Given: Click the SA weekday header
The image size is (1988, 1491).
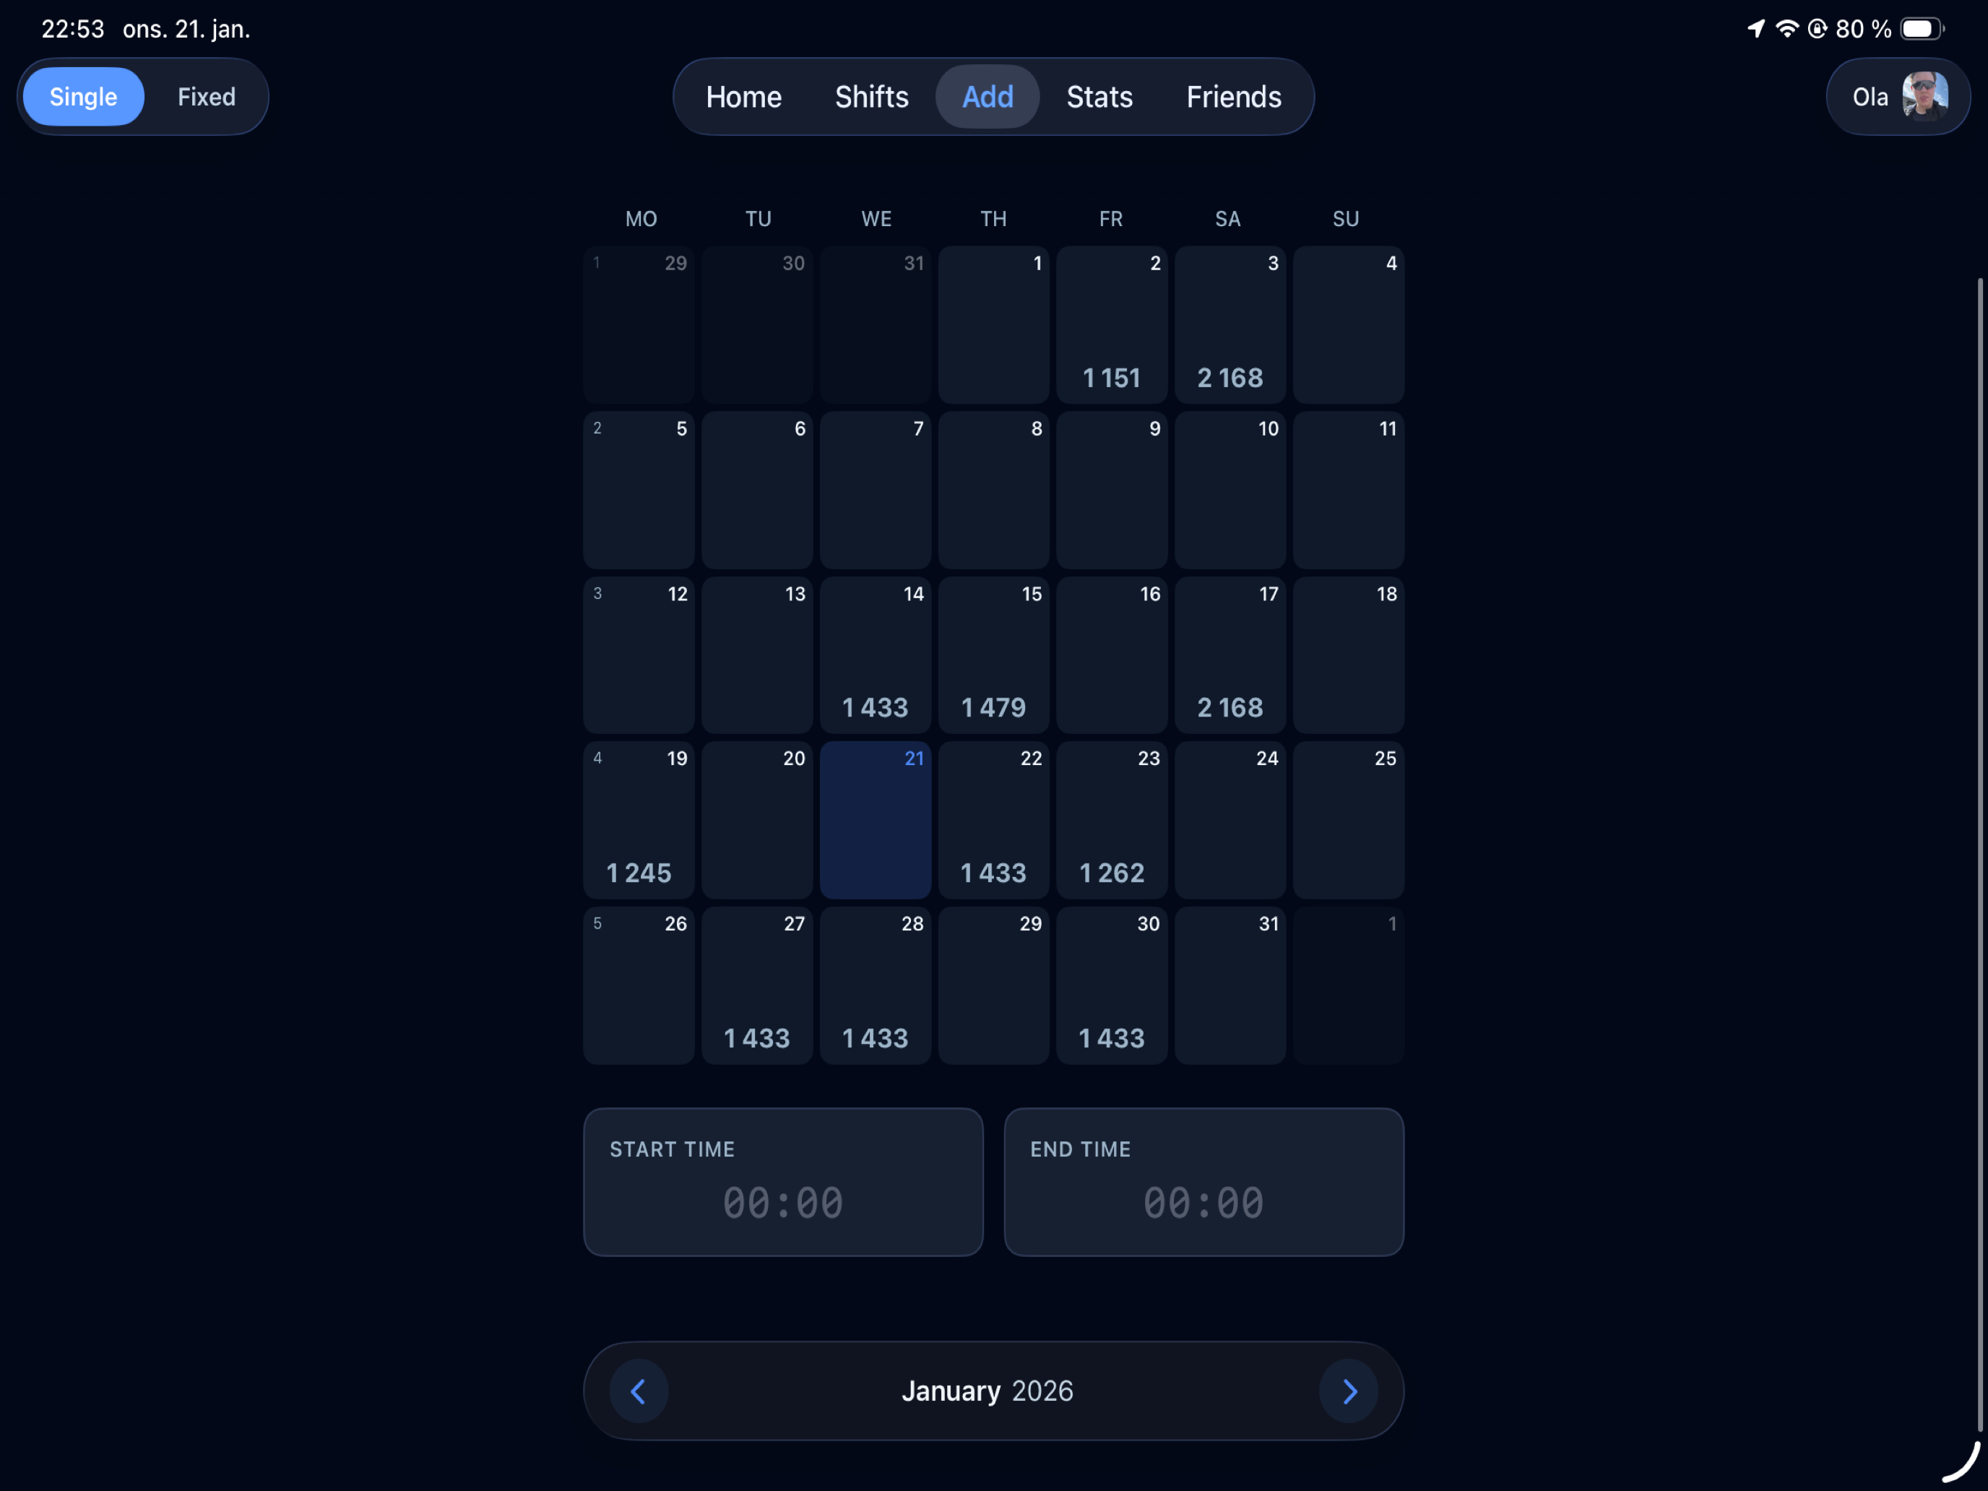Looking at the screenshot, I should [1227, 218].
